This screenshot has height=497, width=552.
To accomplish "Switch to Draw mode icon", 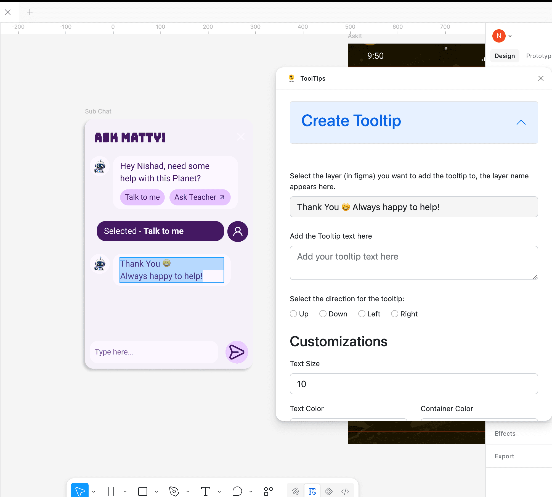I will pos(296,491).
